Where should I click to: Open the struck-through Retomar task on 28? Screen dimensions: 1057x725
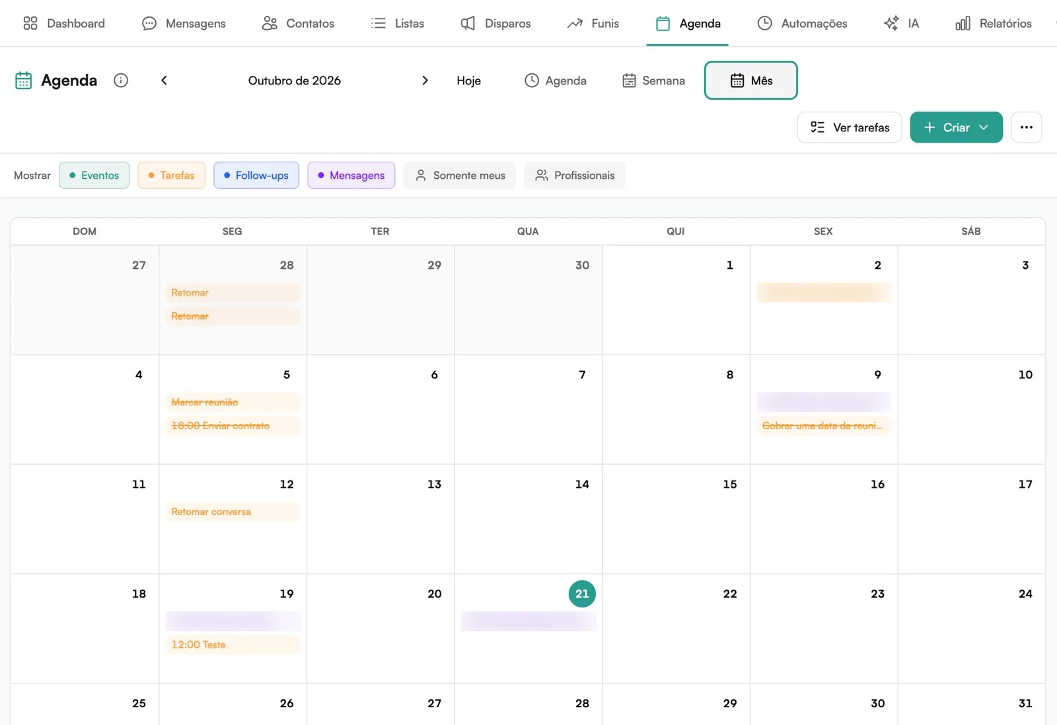click(233, 316)
